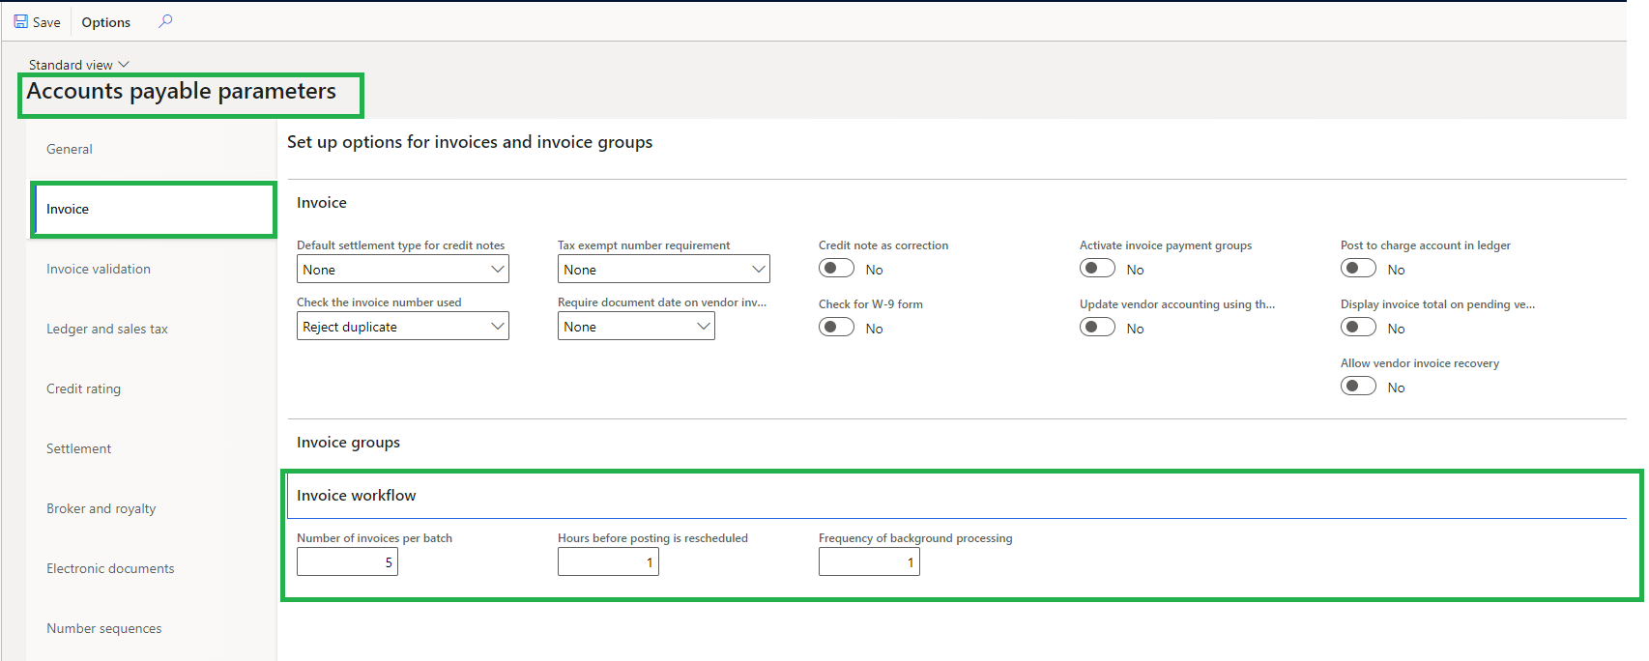The image size is (1649, 661).
Task: Open the Options menu
Action: click(105, 22)
